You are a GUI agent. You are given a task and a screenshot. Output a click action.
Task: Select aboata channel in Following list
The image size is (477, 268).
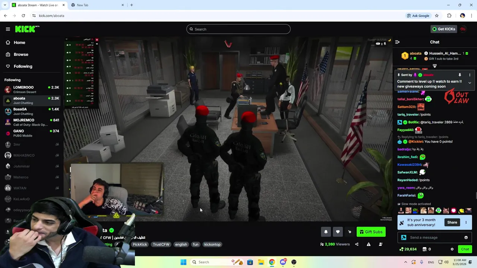(x=32, y=100)
